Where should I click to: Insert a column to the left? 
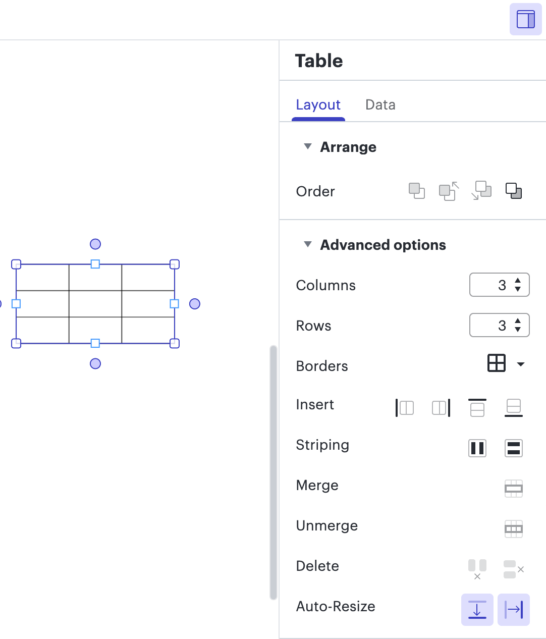pyautogui.click(x=405, y=407)
